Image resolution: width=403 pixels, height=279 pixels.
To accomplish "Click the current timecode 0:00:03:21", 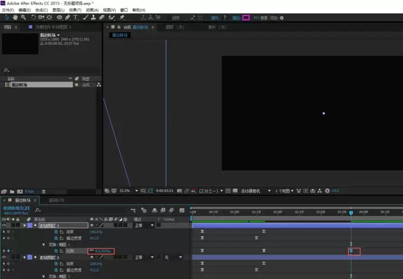I will click(x=17, y=208).
